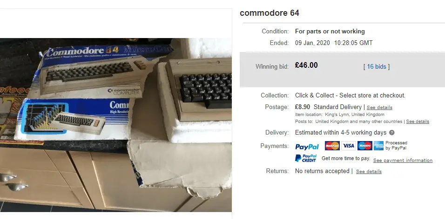445x219 pixels.
Task: Click the delivery estimate help question-mark icon
Action: [x=391, y=132]
